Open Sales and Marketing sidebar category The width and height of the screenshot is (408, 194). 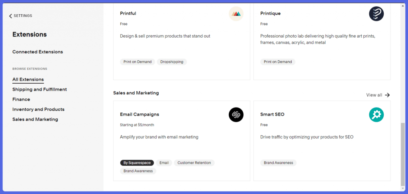(35, 119)
